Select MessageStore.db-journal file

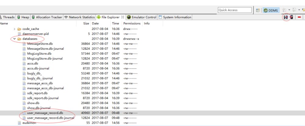point(45,49)
